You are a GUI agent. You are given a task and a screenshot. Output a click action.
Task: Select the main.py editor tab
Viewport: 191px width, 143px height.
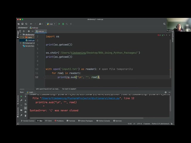(40, 31)
